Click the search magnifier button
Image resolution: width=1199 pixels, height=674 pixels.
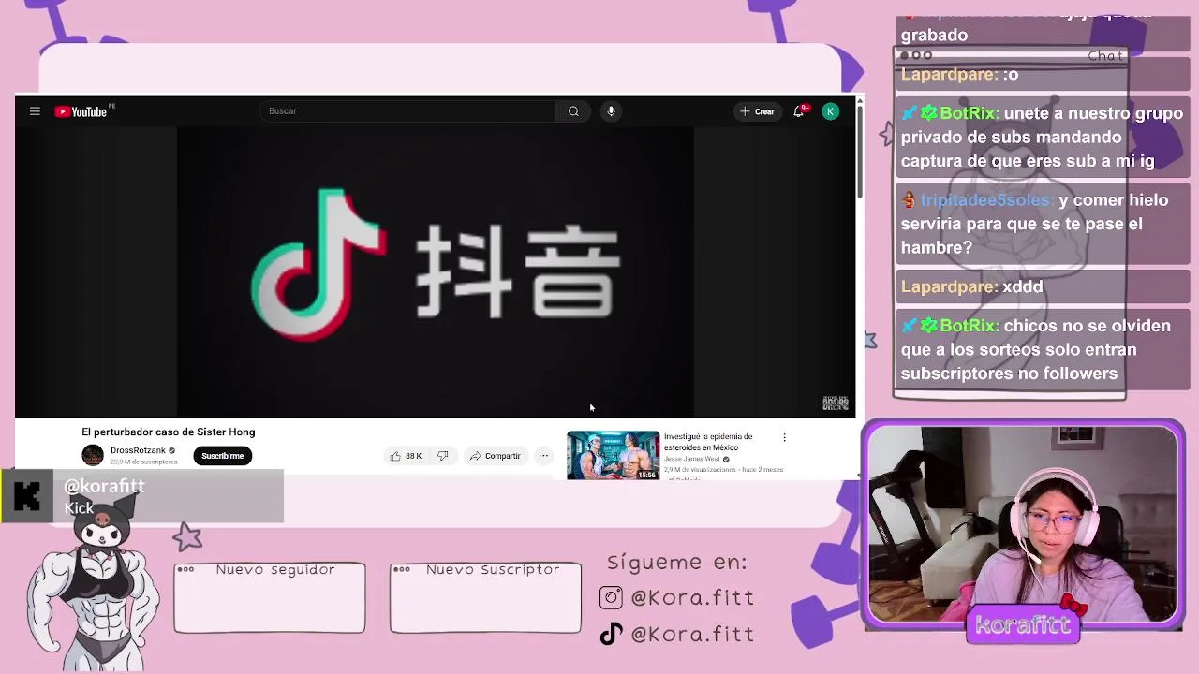pyautogui.click(x=573, y=111)
